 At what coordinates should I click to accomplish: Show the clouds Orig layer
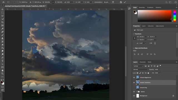[x=134, y=87]
